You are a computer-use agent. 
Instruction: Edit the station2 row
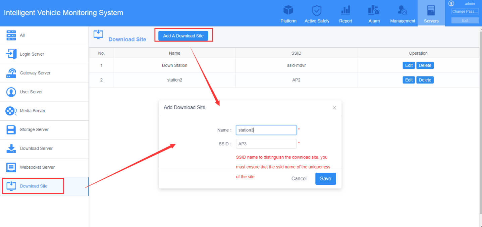coord(409,80)
